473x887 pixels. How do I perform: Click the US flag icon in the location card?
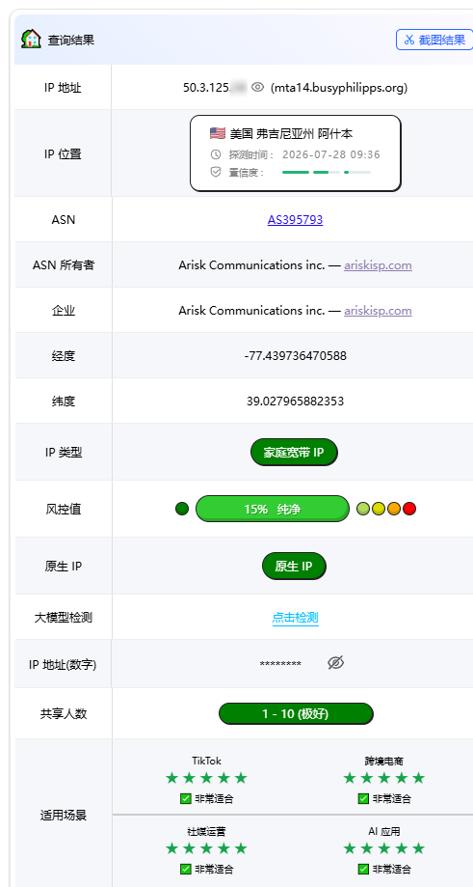[218, 133]
